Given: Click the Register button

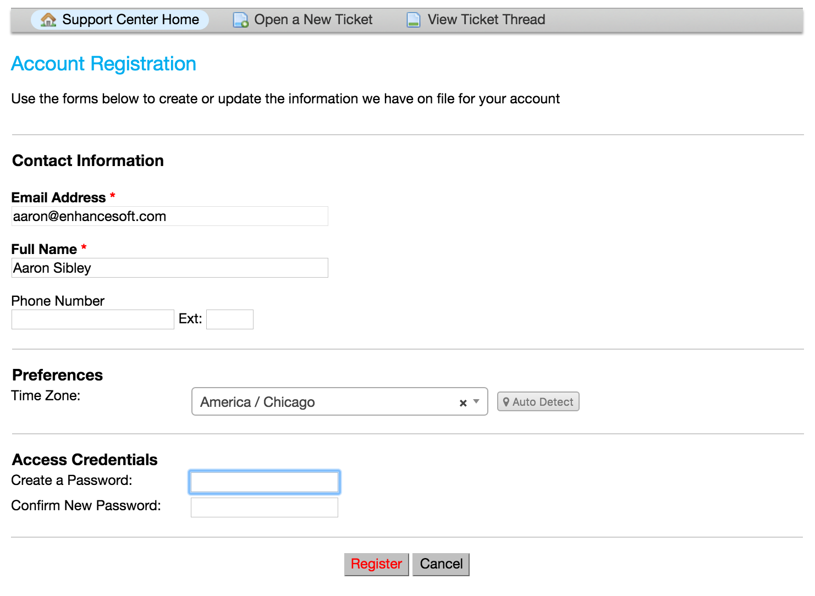Looking at the screenshot, I should click(x=376, y=564).
